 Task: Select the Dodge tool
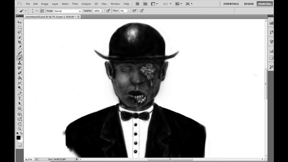point(20,88)
